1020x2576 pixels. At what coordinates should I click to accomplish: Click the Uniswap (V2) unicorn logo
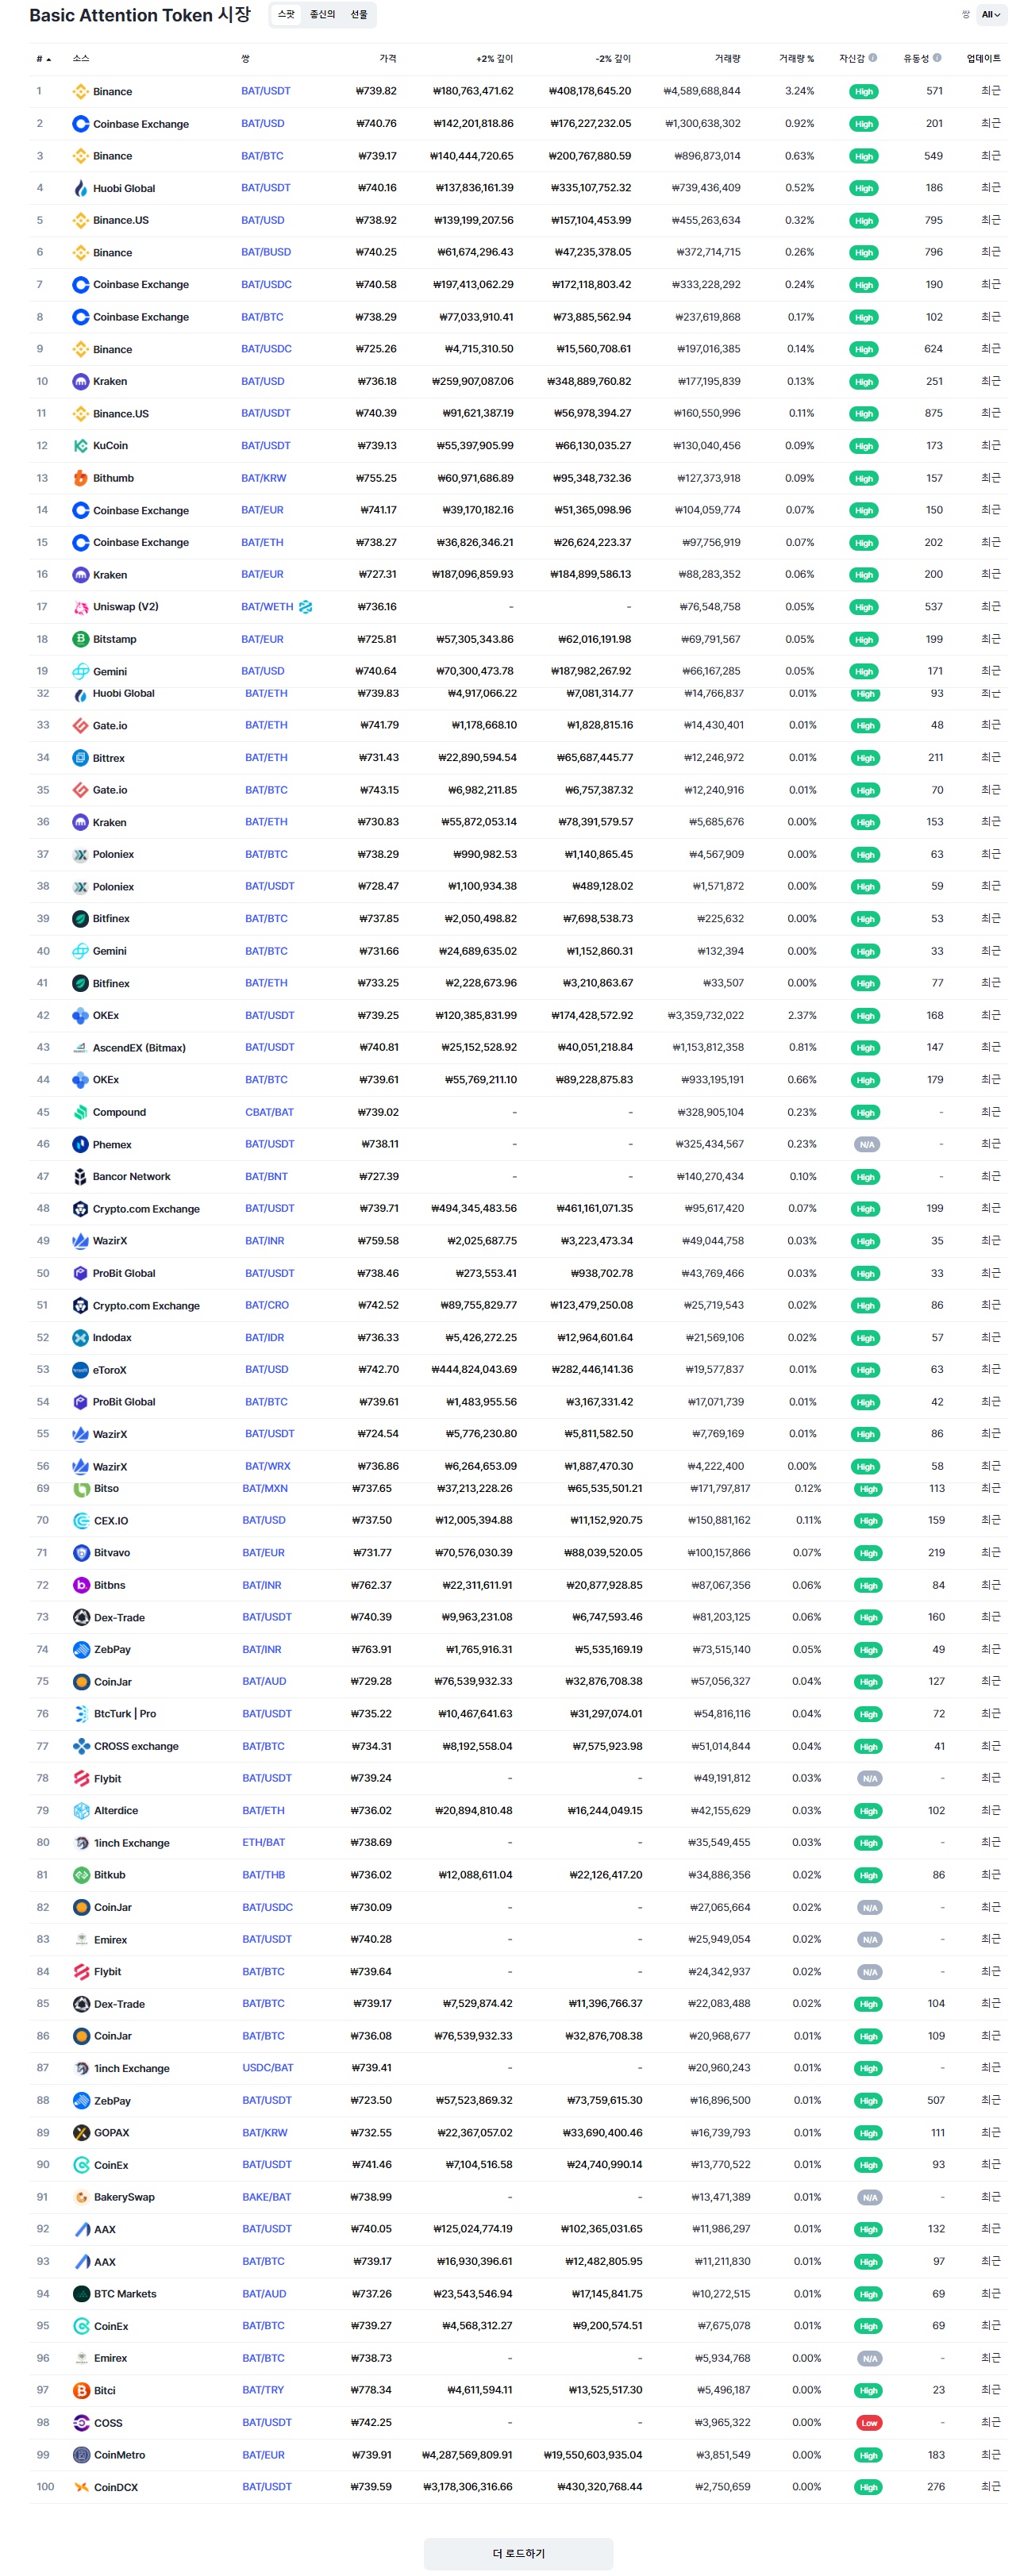tap(80, 607)
